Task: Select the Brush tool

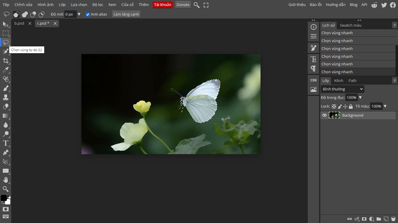Action: click(x=5, y=88)
